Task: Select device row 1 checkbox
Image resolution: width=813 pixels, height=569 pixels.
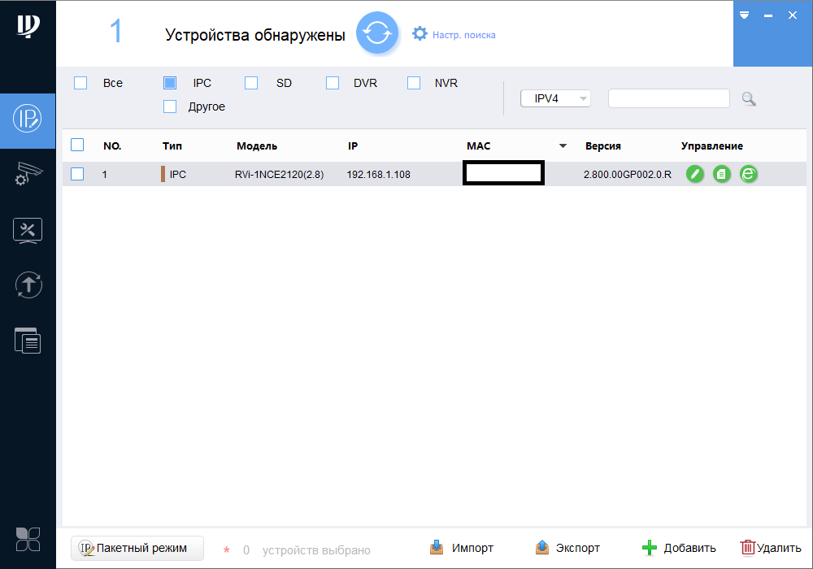Action: click(x=77, y=174)
